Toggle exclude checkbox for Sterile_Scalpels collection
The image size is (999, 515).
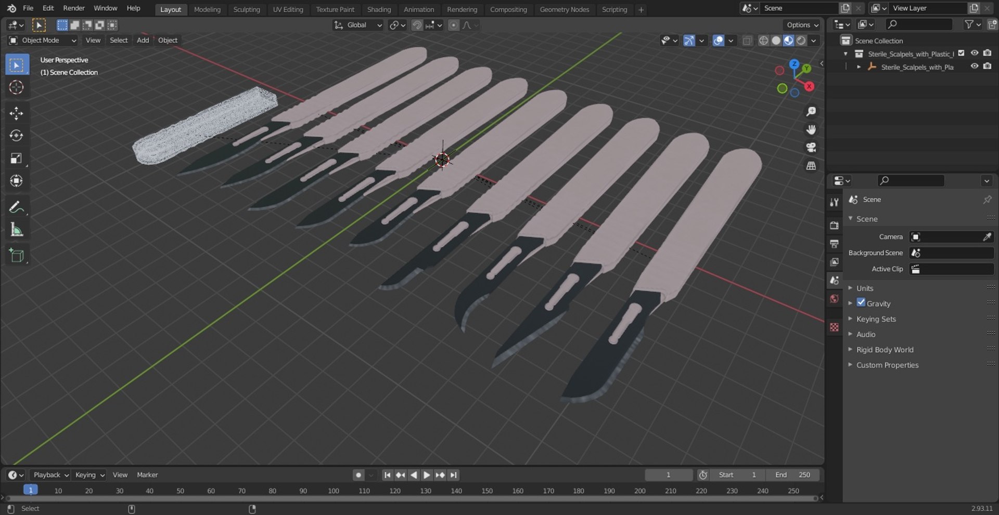[x=962, y=53]
